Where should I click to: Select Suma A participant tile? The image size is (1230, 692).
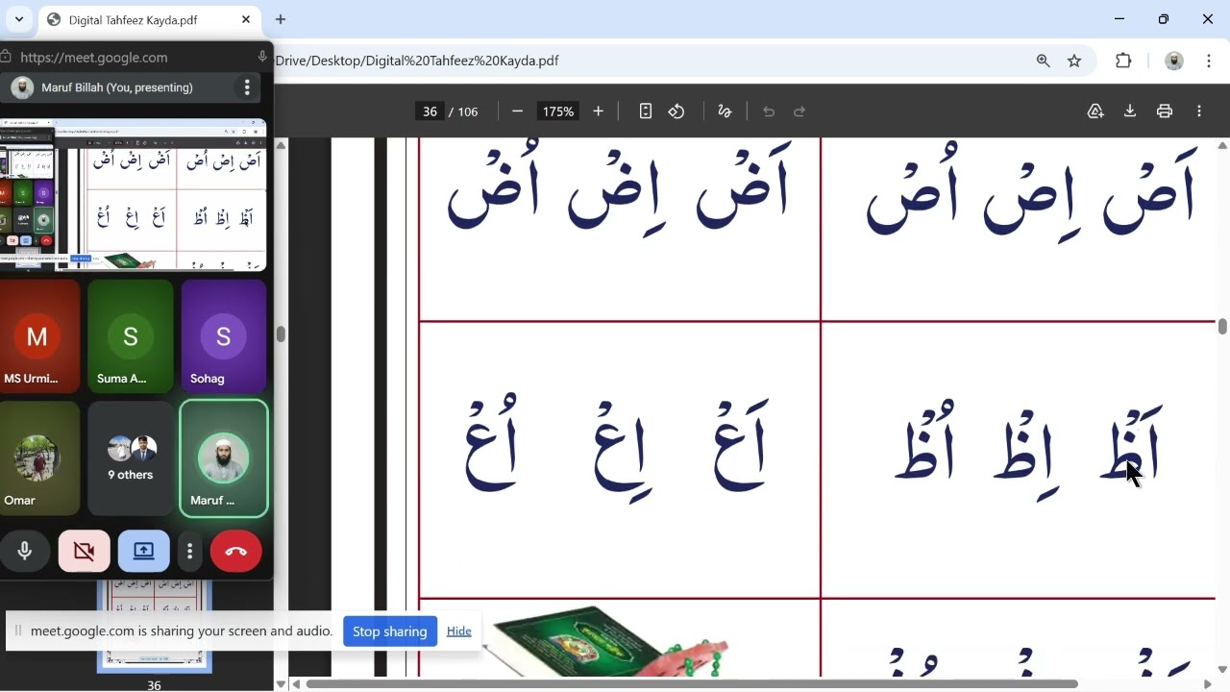(131, 336)
